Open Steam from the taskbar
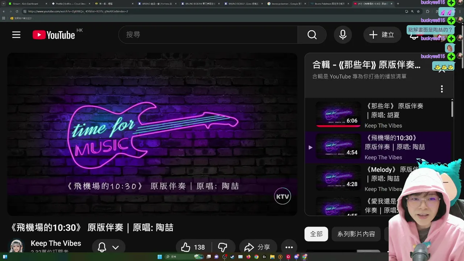The height and width of the screenshot is (261, 464). 232,257
